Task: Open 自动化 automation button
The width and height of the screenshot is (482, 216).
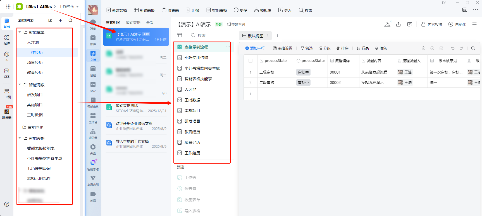Action: [457, 25]
